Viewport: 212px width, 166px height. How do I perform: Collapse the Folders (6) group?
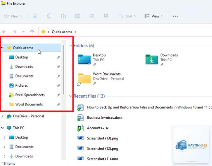point(71,46)
